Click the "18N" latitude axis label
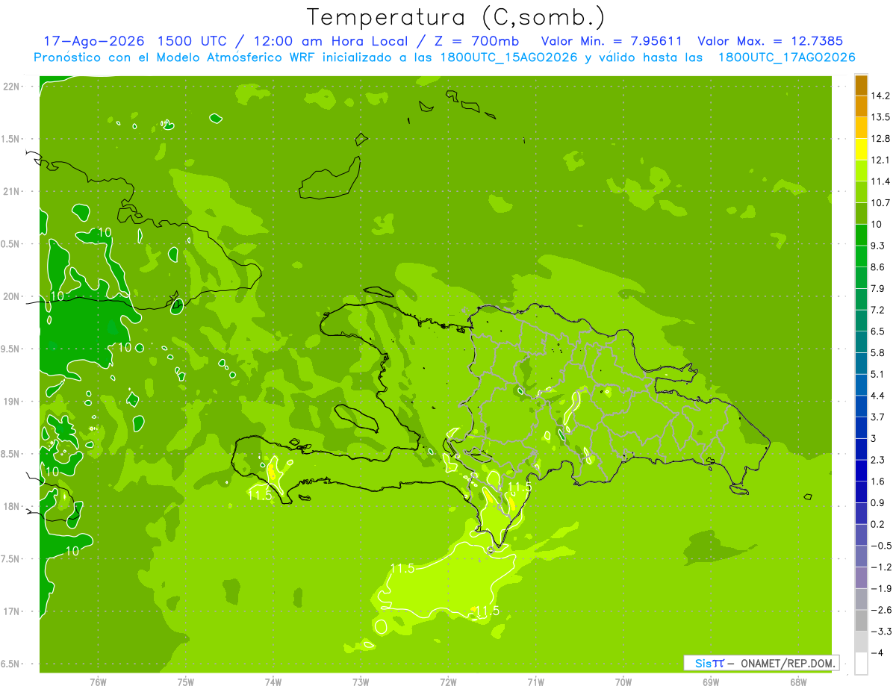The height and width of the screenshot is (692, 896). (x=10, y=506)
